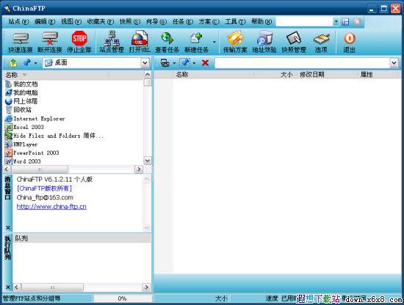Open the 快照 menu
404x305 pixels.
(x=130, y=21)
